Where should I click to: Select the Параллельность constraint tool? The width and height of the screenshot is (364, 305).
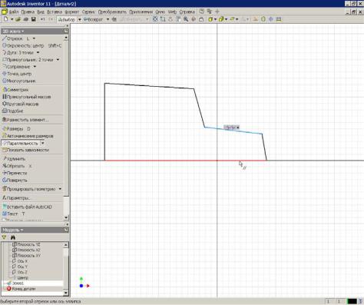click(21, 143)
